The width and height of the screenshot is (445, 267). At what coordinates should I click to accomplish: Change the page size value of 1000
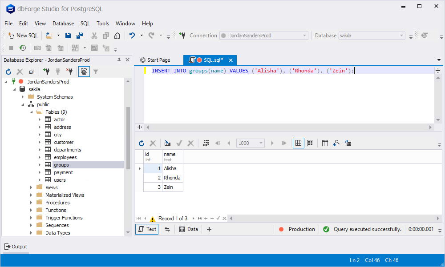tap(250, 143)
